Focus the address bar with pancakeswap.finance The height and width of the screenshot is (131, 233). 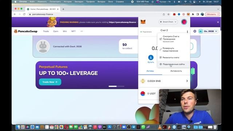click(95, 14)
